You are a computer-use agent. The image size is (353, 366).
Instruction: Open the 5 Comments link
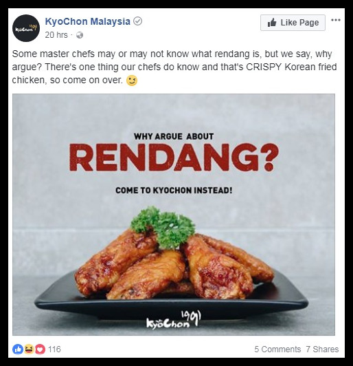point(277,349)
